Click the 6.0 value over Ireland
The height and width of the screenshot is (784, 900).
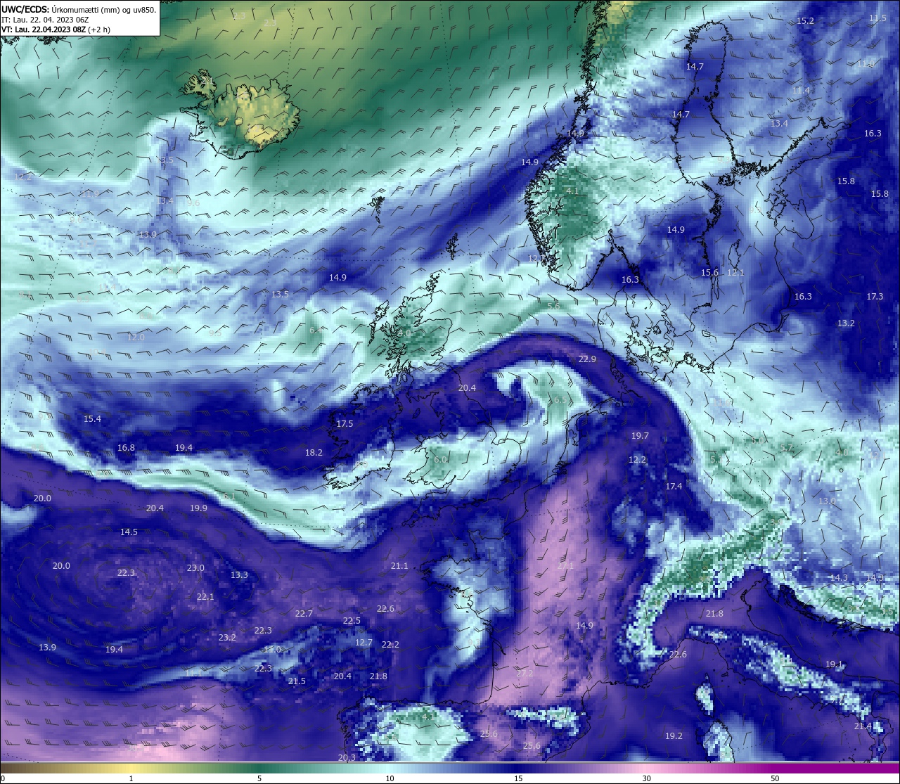pyautogui.click(x=440, y=459)
